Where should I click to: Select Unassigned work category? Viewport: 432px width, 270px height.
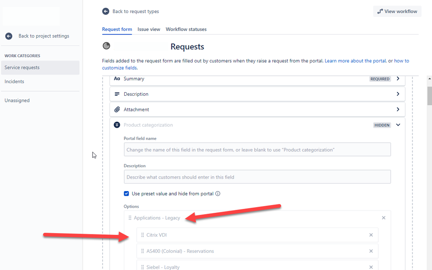(x=17, y=101)
